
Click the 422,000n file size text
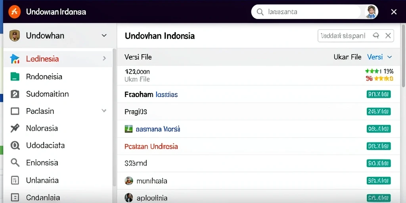point(137,71)
